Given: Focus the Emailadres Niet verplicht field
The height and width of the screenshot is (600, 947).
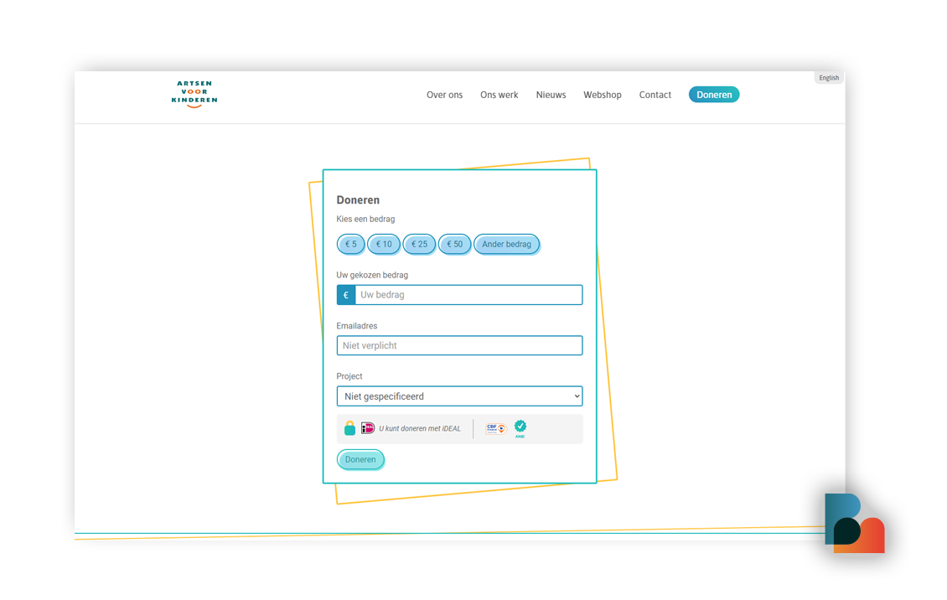Looking at the screenshot, I should 459,346.
